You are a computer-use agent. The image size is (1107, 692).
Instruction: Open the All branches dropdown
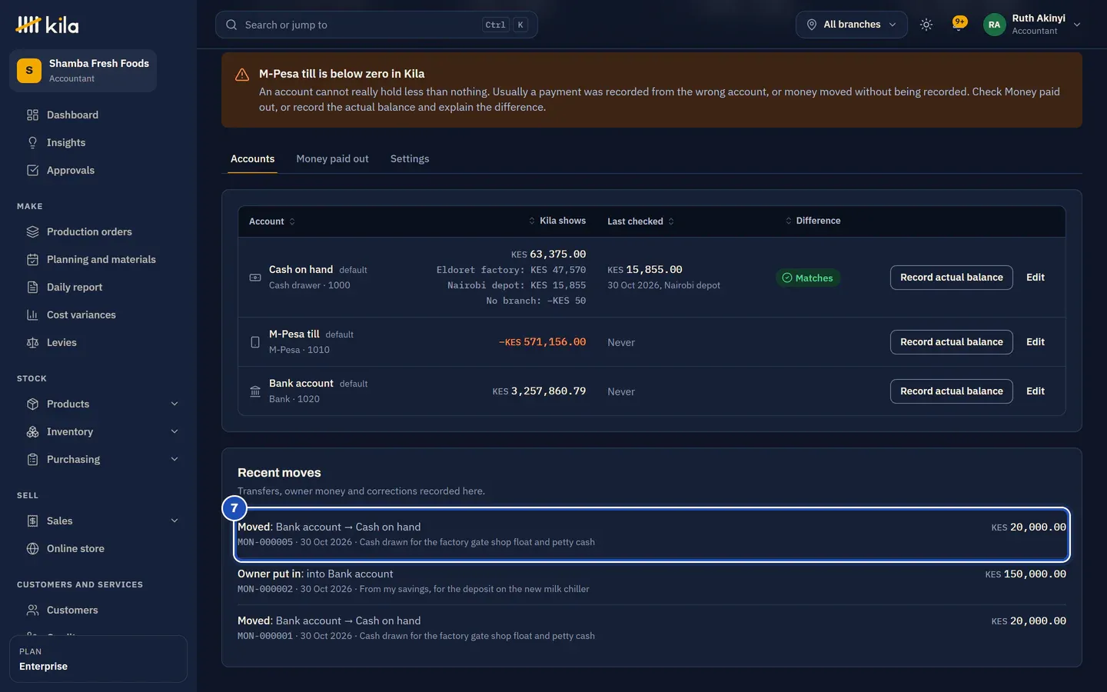[852, 25]
